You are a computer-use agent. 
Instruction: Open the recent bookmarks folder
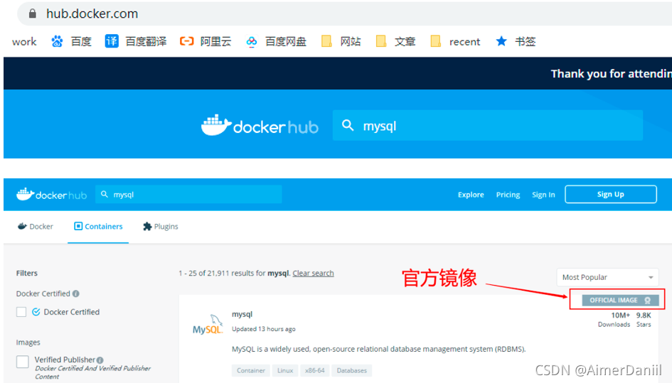click(x=435, y=41)
